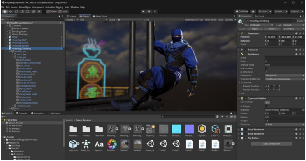
Task: Click the Mute Audio button
Action: (x=211, y=20)
